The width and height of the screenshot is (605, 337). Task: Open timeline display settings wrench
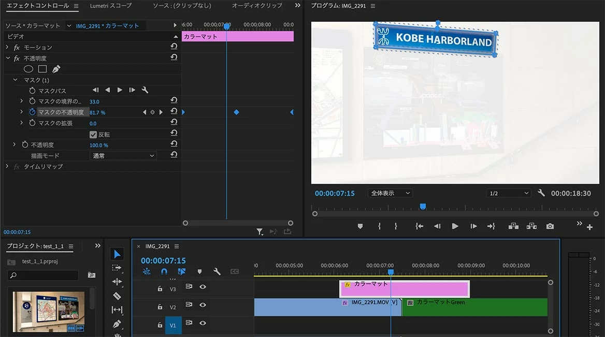(x=217, y=271)
